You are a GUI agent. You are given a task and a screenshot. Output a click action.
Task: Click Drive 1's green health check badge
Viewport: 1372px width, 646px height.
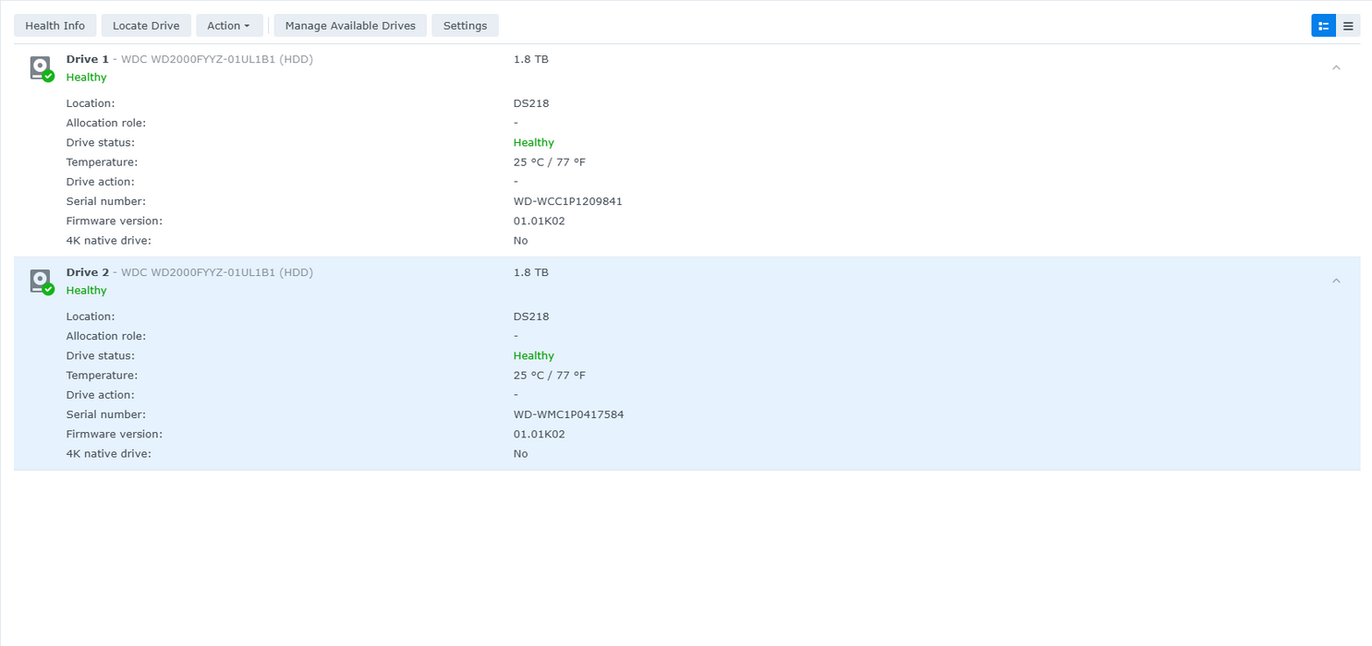[48, 75]
